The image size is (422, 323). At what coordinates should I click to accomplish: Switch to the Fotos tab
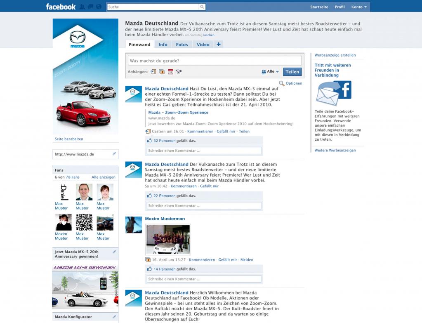182,45
